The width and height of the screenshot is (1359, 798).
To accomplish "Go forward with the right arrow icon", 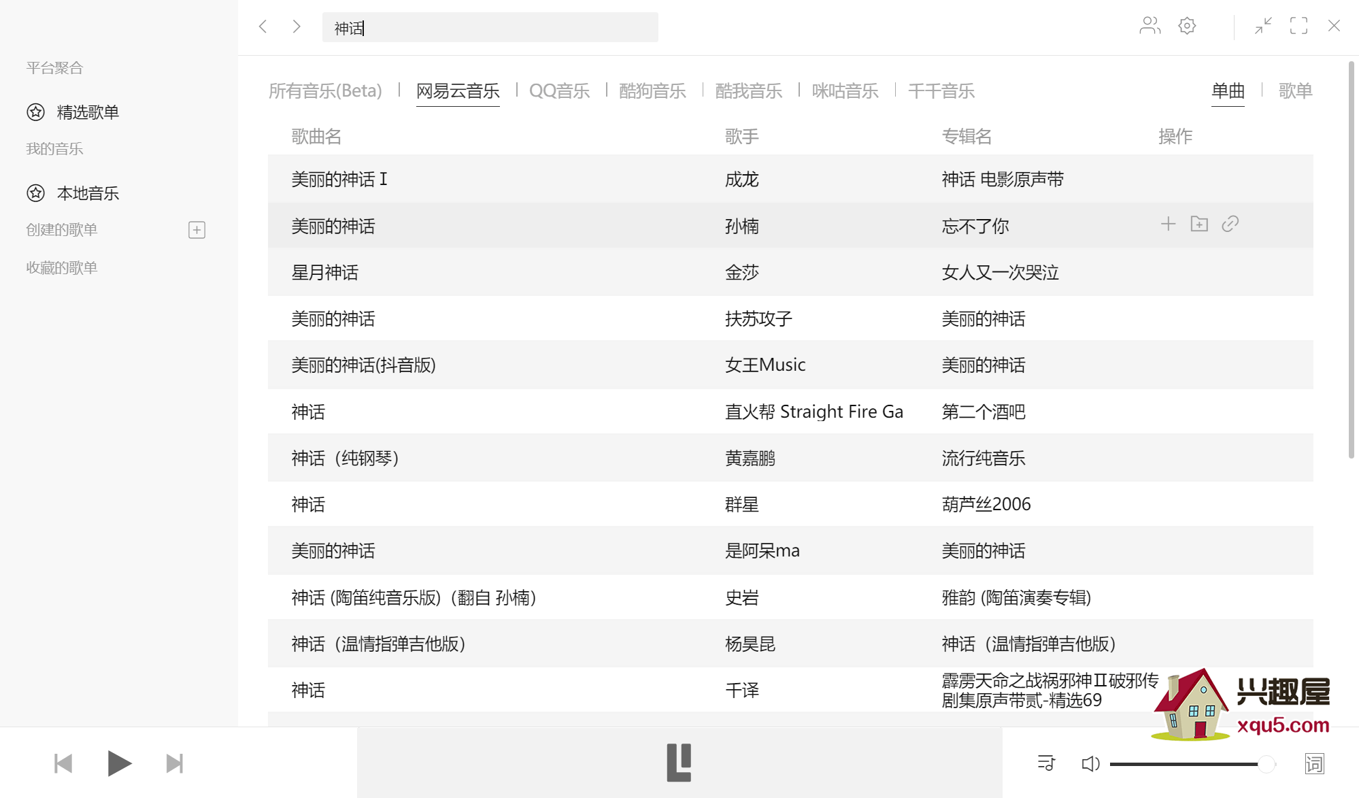I will (297, 27).
